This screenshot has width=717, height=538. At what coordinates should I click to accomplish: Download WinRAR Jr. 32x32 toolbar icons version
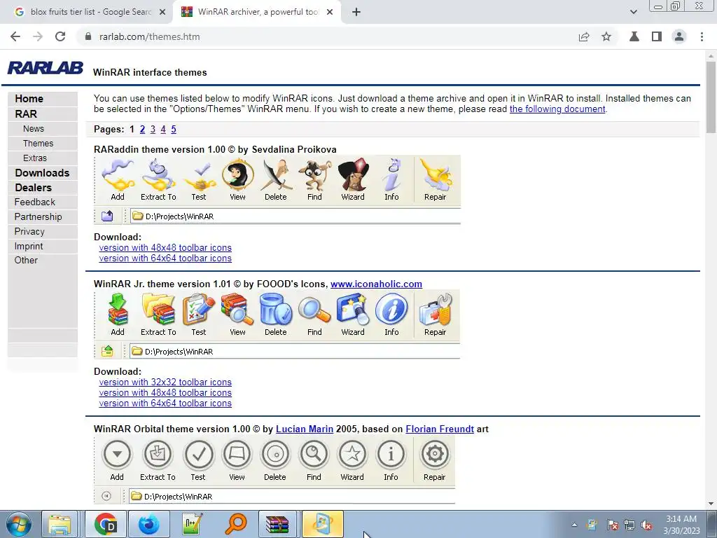click(165, 382)
